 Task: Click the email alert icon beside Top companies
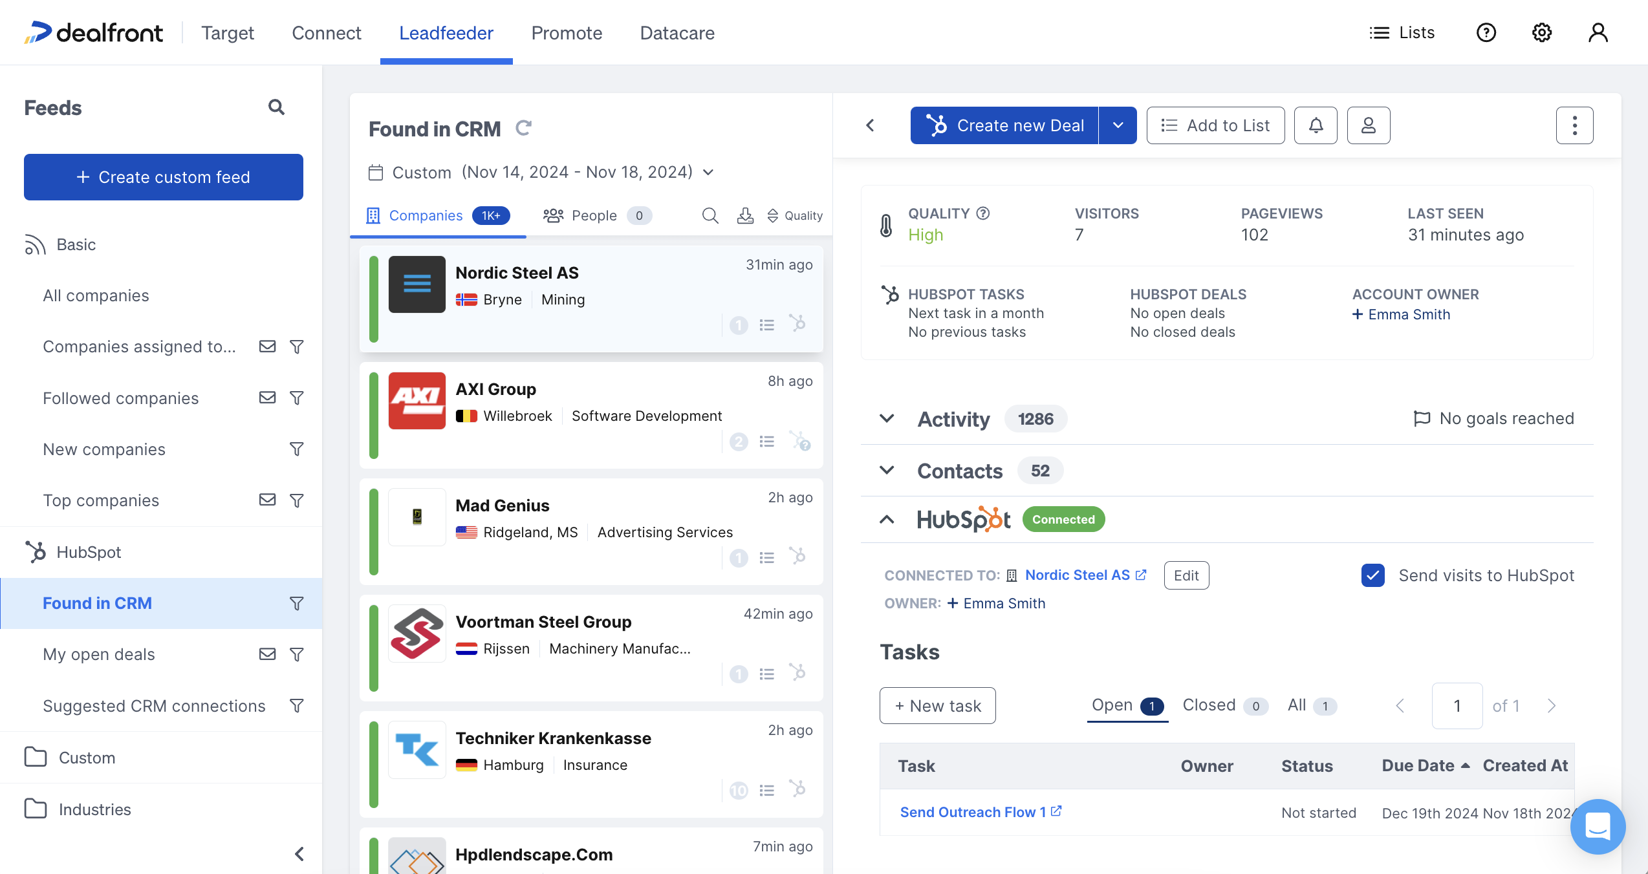267,500
